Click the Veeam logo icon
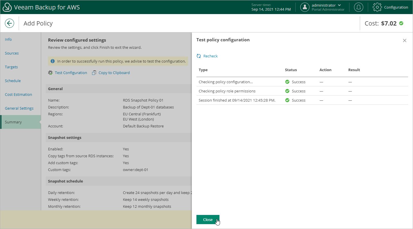Screen dimensions: 413x229 point(7,7)
